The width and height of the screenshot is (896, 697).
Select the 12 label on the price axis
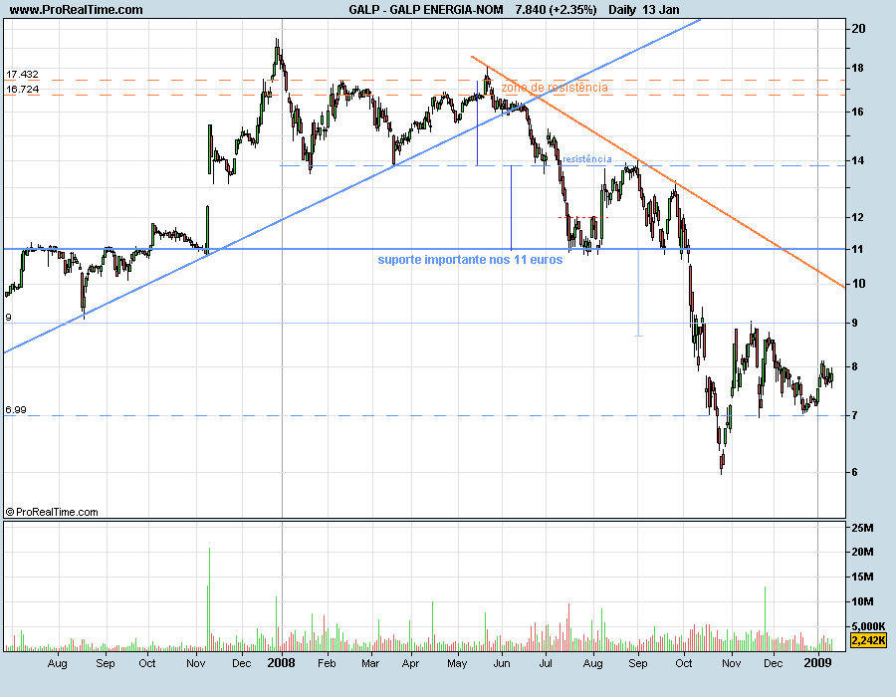pos(858,217)
